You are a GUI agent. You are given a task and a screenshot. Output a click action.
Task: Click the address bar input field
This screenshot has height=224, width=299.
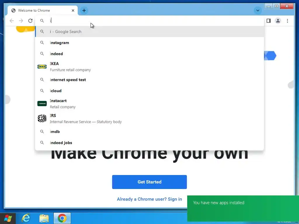click(149, 21)
